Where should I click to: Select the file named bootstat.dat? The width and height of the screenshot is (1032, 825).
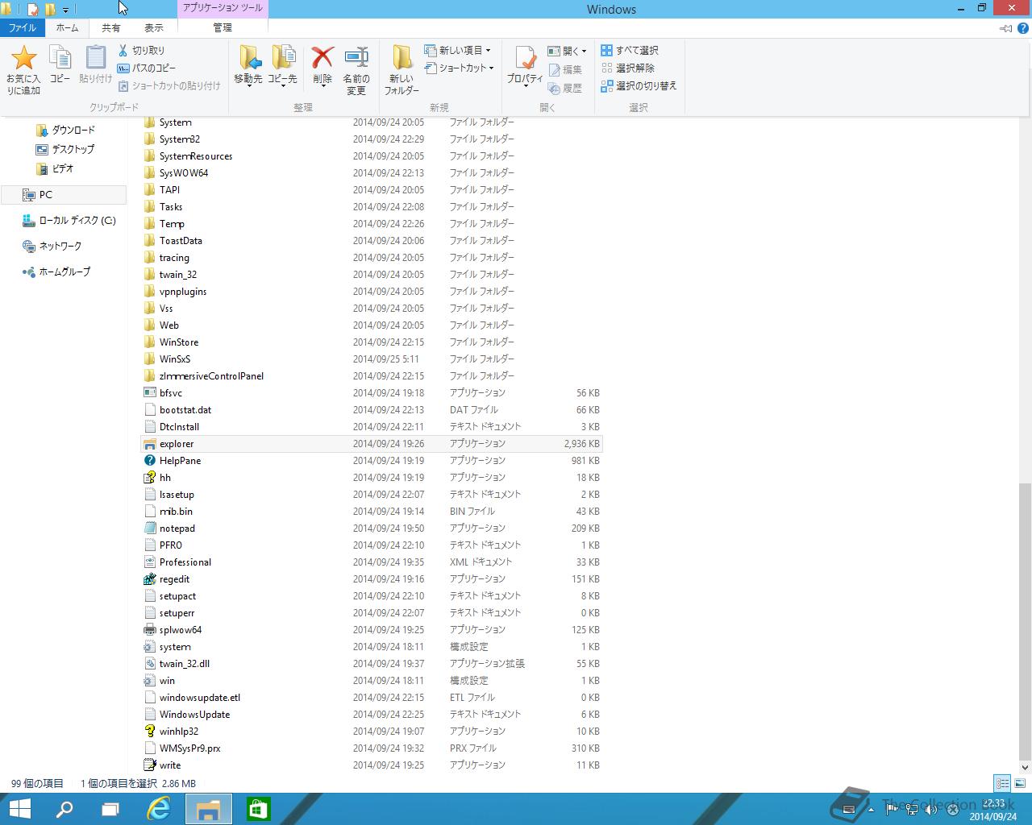click(x=185, y=410)
